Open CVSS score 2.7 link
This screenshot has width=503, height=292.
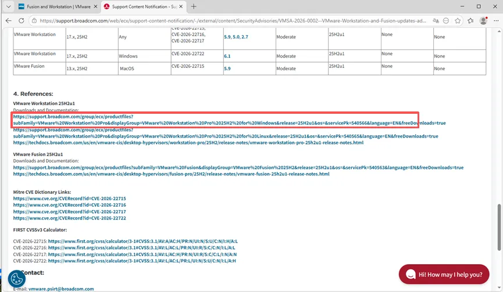coord(245,37)
